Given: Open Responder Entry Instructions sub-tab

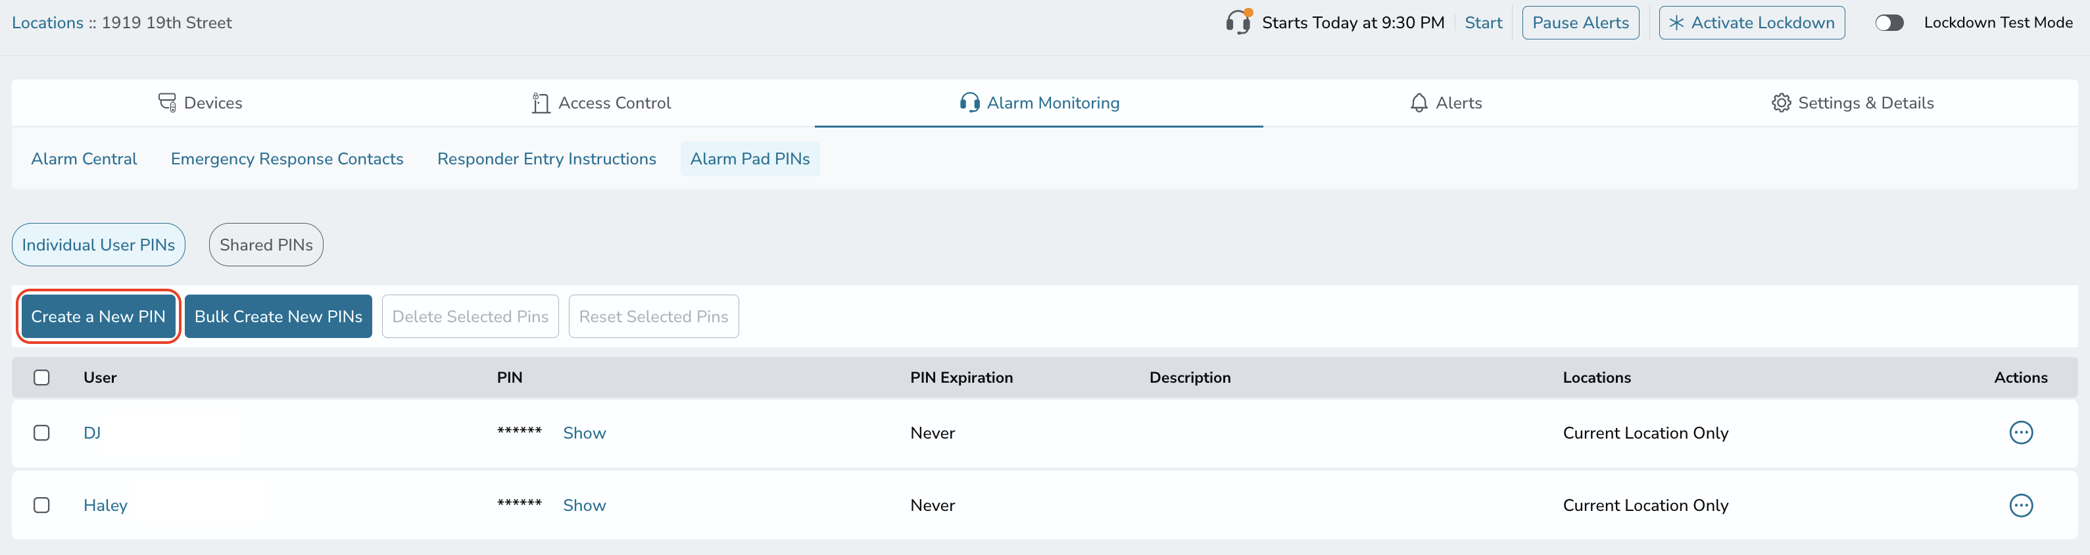Looking at the screenshot, I should [546, 159].
